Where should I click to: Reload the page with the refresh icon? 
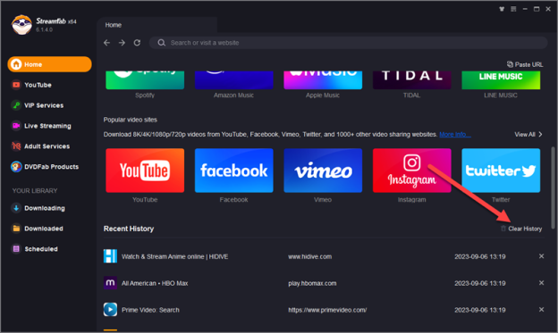pos(137,43)
